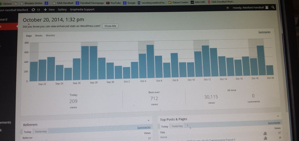Screen dimensions: 299x141
Task: Switch chart to Weeks view
Action: pos(39,36)
